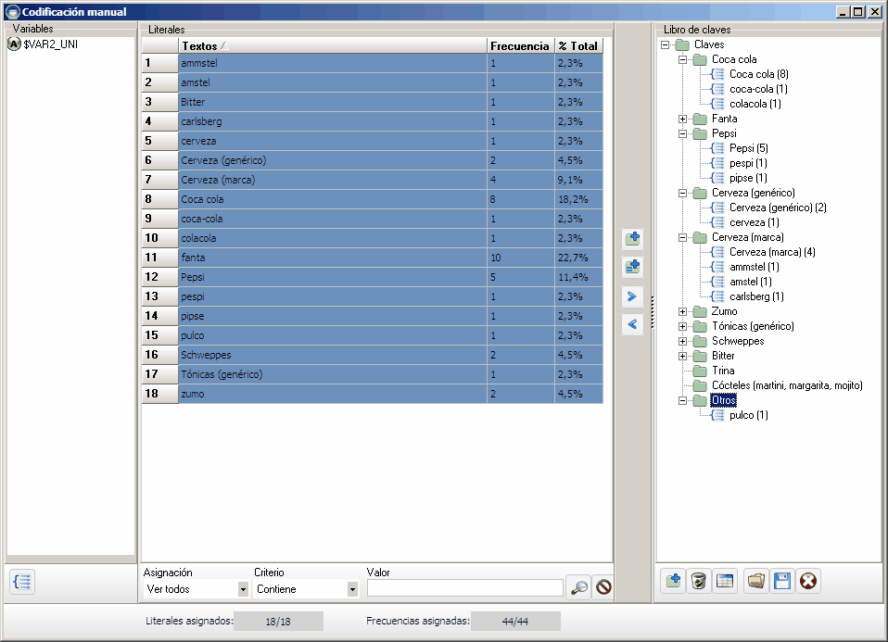Collapse the Coca cola folder
The image size is (888, 642).
(683, 59)
